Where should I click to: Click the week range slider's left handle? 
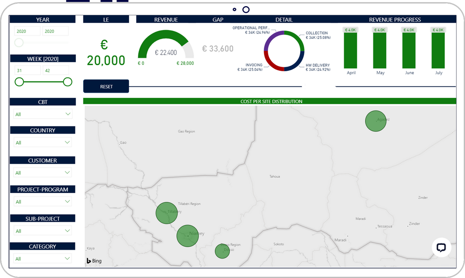click(19, 82)
